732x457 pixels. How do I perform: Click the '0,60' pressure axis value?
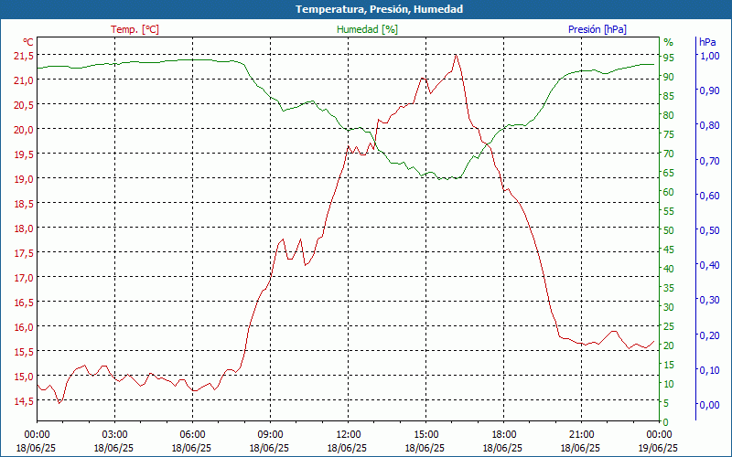(x=710, y=196)
